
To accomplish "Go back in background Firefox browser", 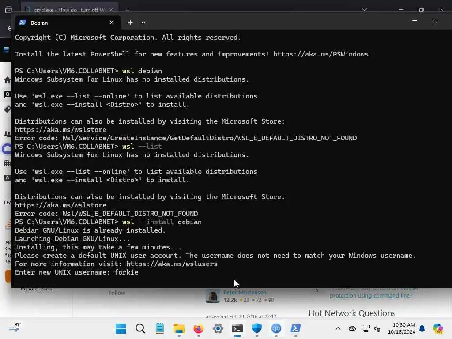I will click(x=9, y=28).
